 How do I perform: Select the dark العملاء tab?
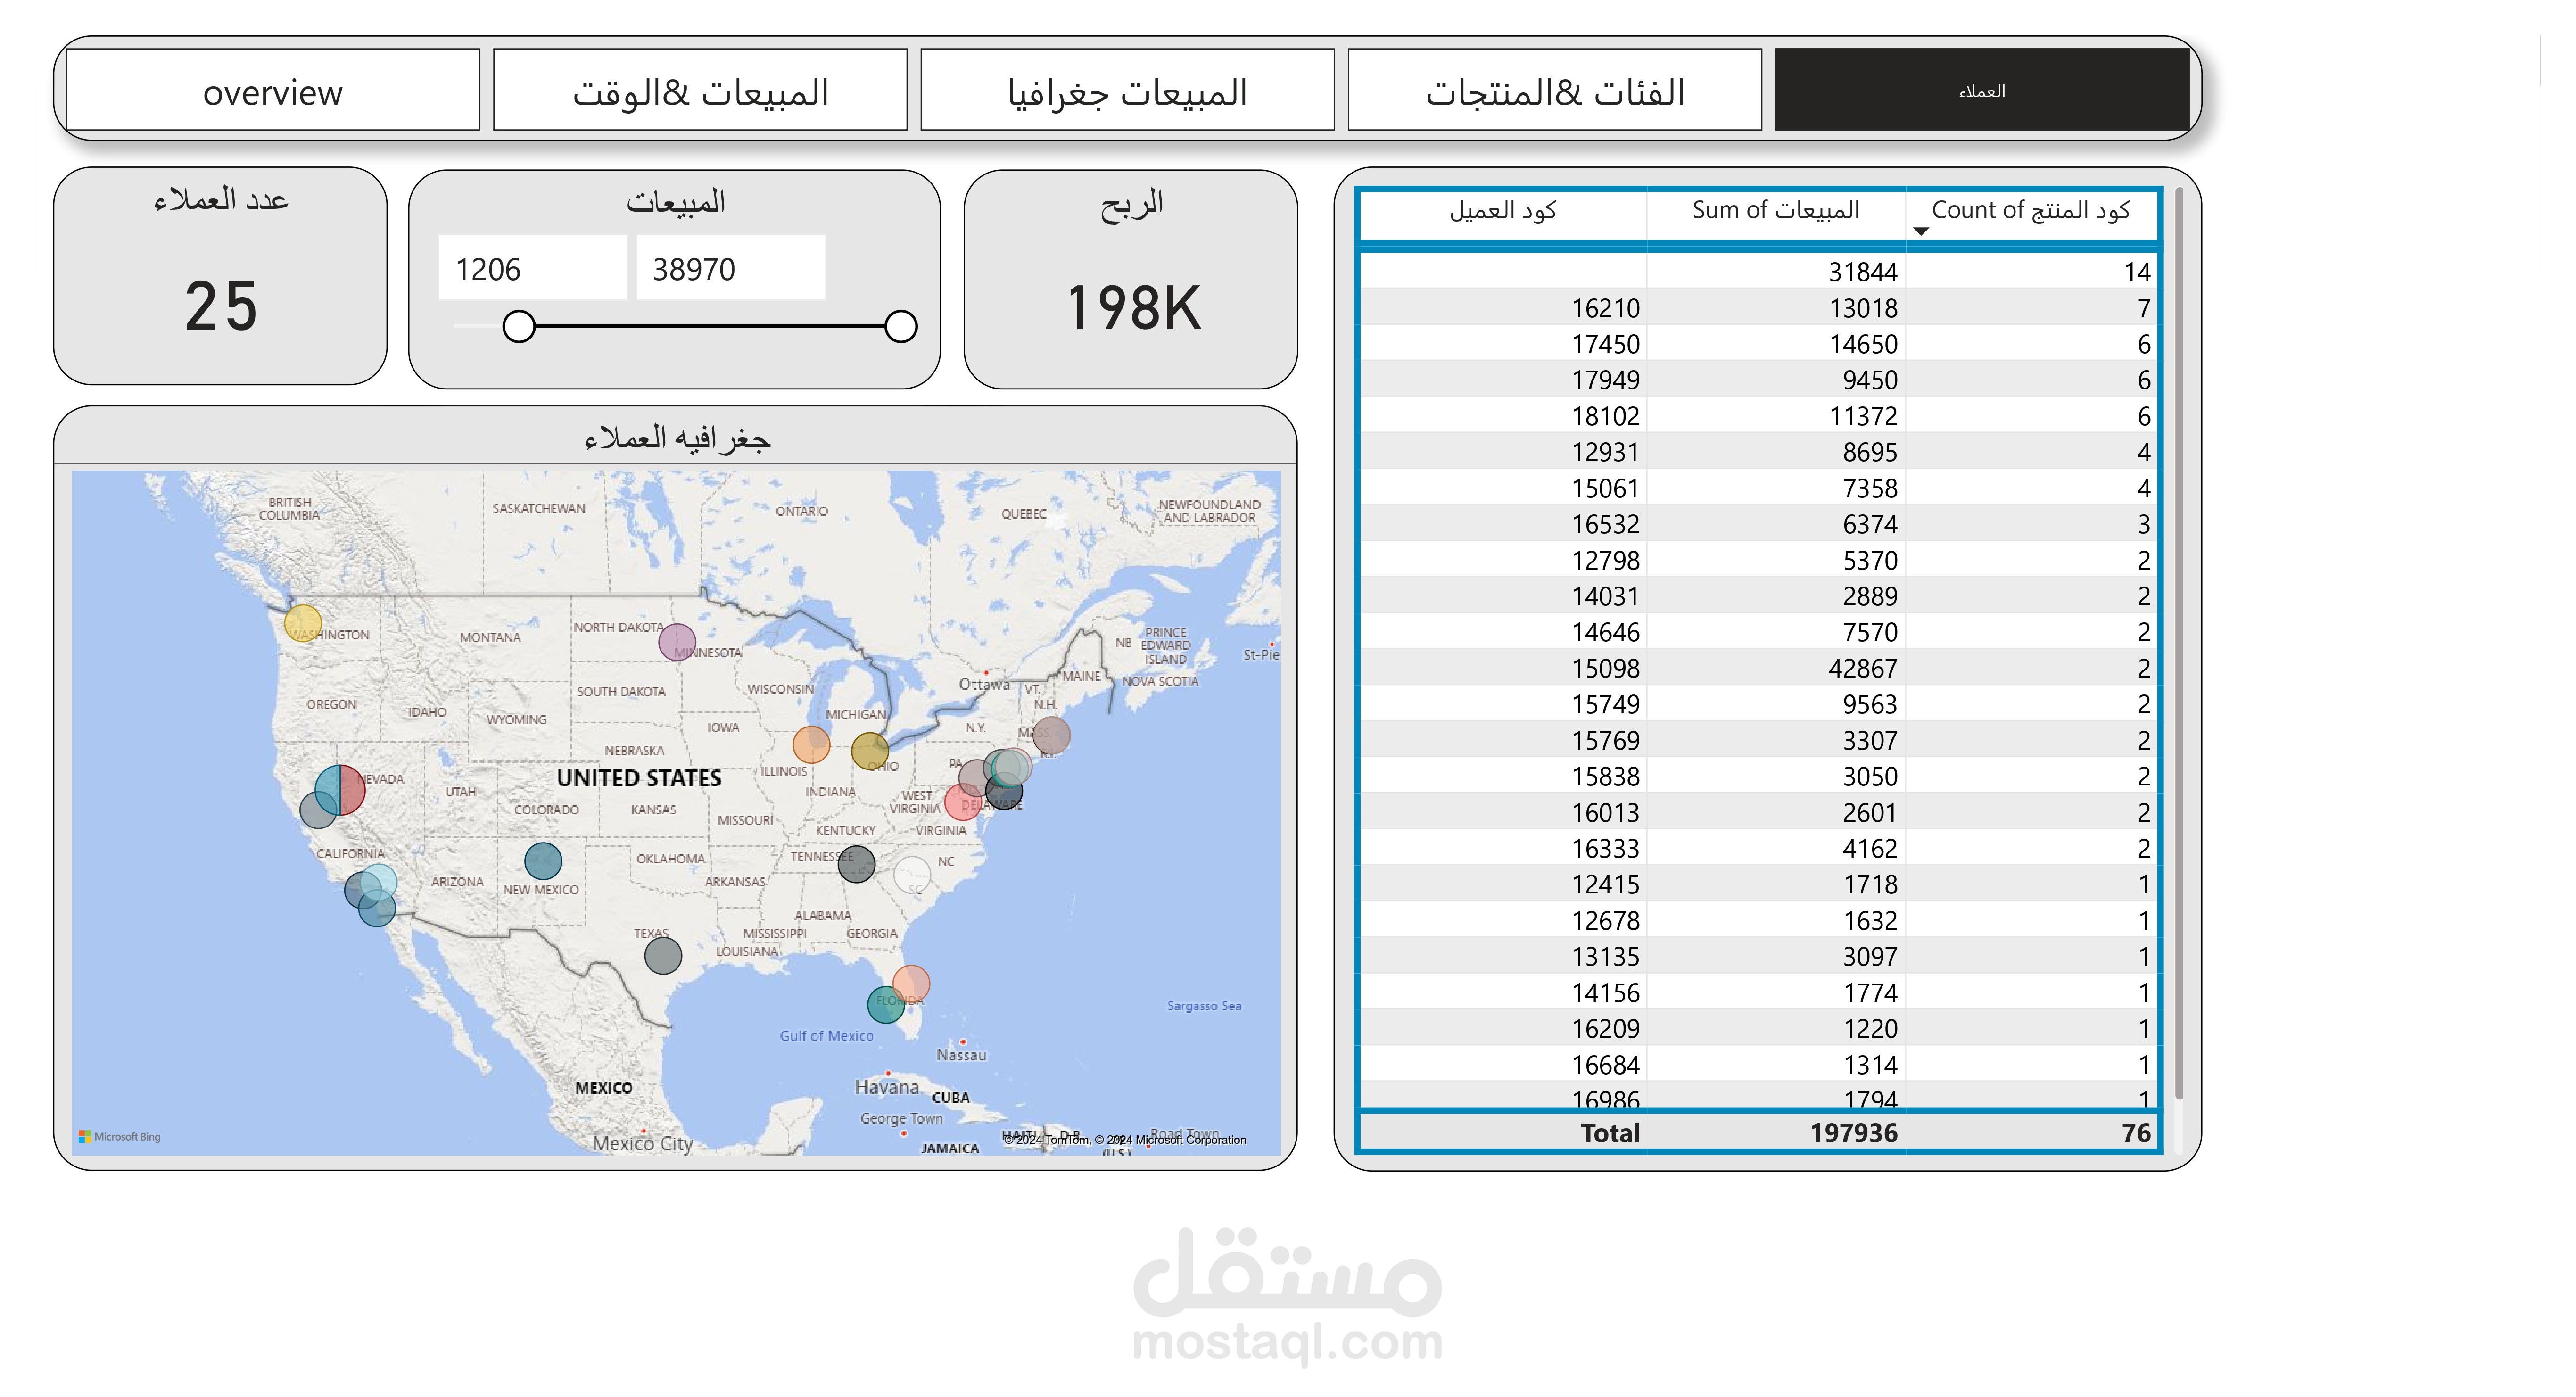point(1981,91)
